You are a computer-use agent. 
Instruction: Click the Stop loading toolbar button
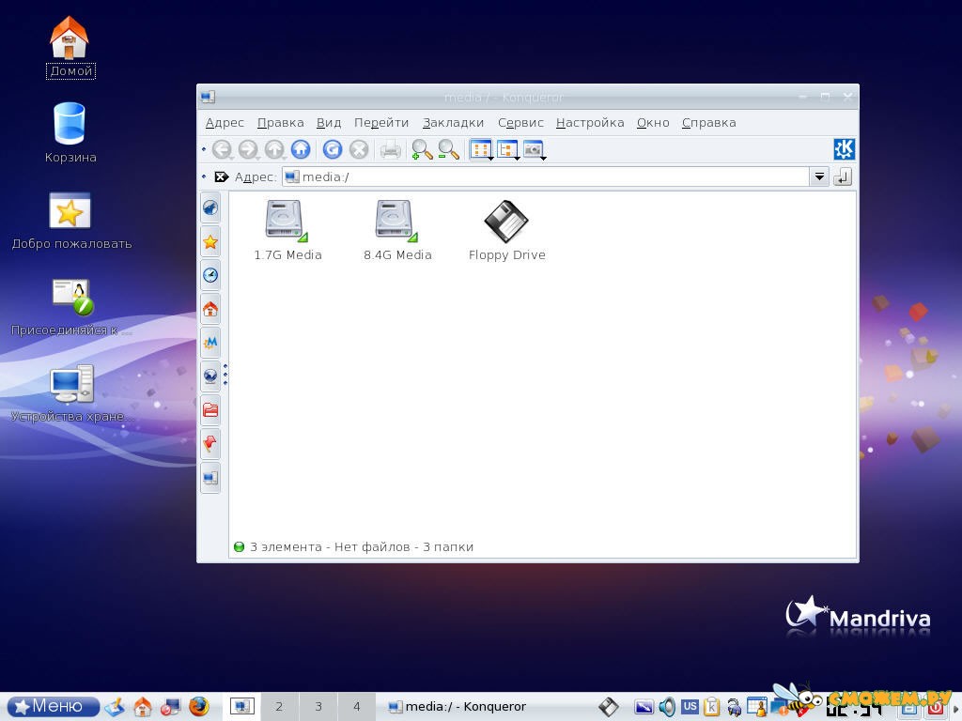pos(359,149)
